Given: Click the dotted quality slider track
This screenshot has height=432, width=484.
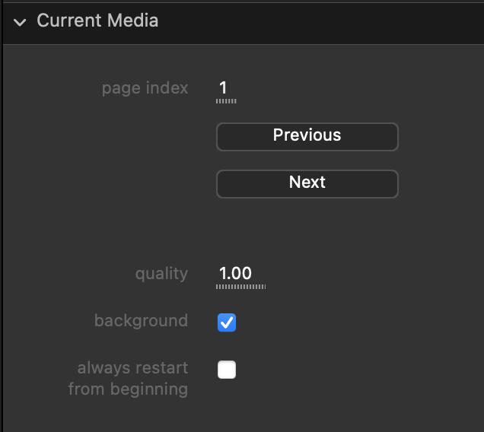Looking at the screenshot, I should pos(240,287).
